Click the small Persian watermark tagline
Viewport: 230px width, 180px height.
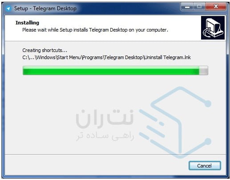click(x=105, y=136)
